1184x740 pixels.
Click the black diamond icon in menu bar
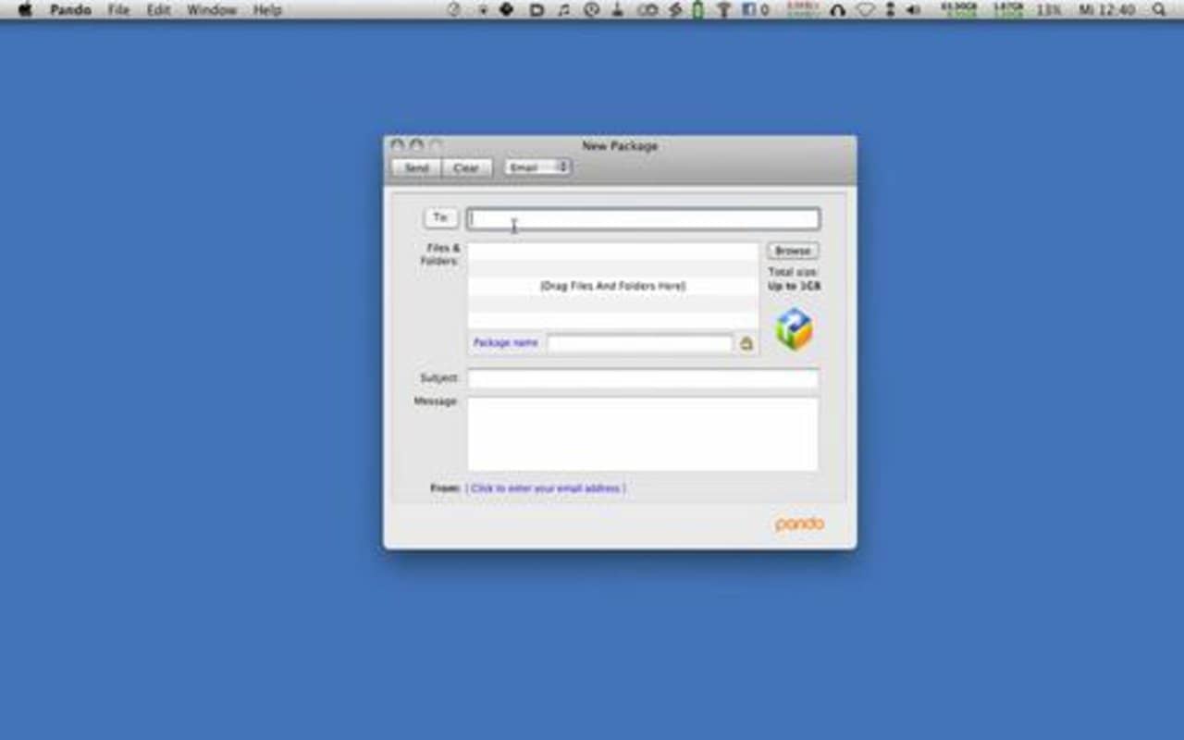pyautogui.click(x=507, y=9)
